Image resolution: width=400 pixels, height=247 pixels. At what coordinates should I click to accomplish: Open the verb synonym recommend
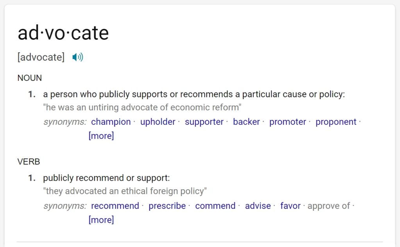[x=115, y=206]
